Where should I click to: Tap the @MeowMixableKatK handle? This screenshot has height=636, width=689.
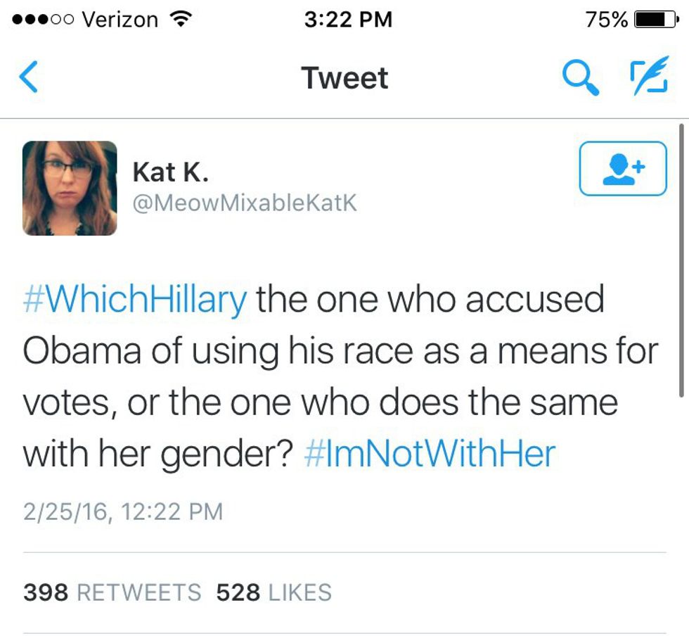pos(245,203)
